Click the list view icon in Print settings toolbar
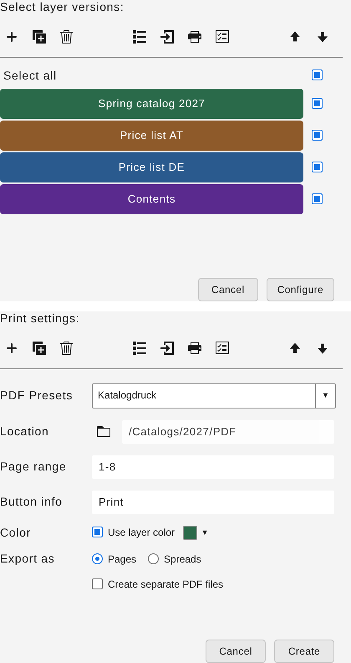Screen dimensions: 351x663 pos(140,348)
